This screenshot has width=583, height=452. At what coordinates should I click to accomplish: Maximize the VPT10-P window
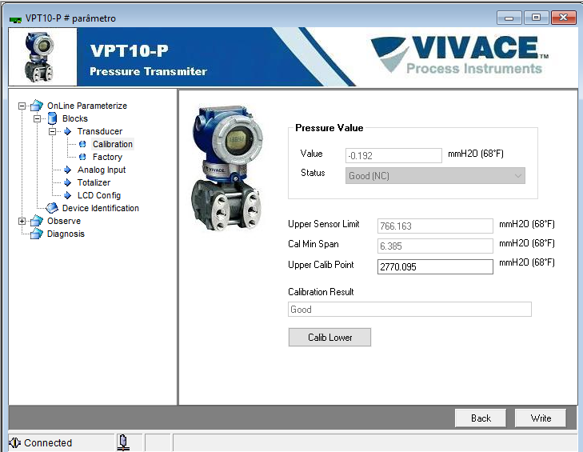click(x=536, y=18)
